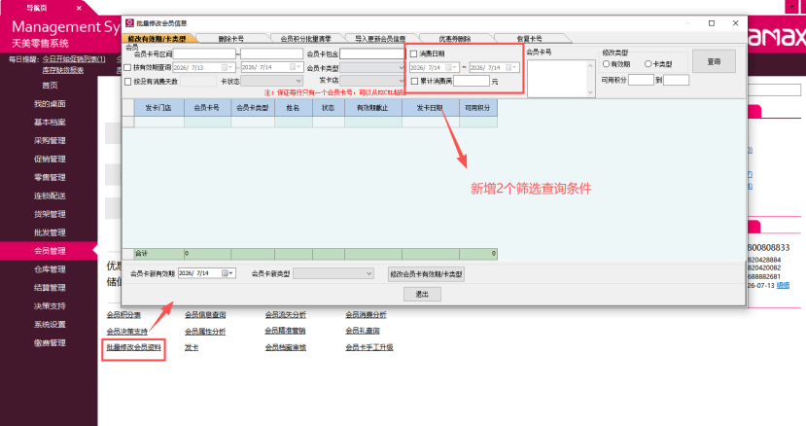Sort by the 发卡门店 column header
The image size is (806, 426).
pos(158,108)
